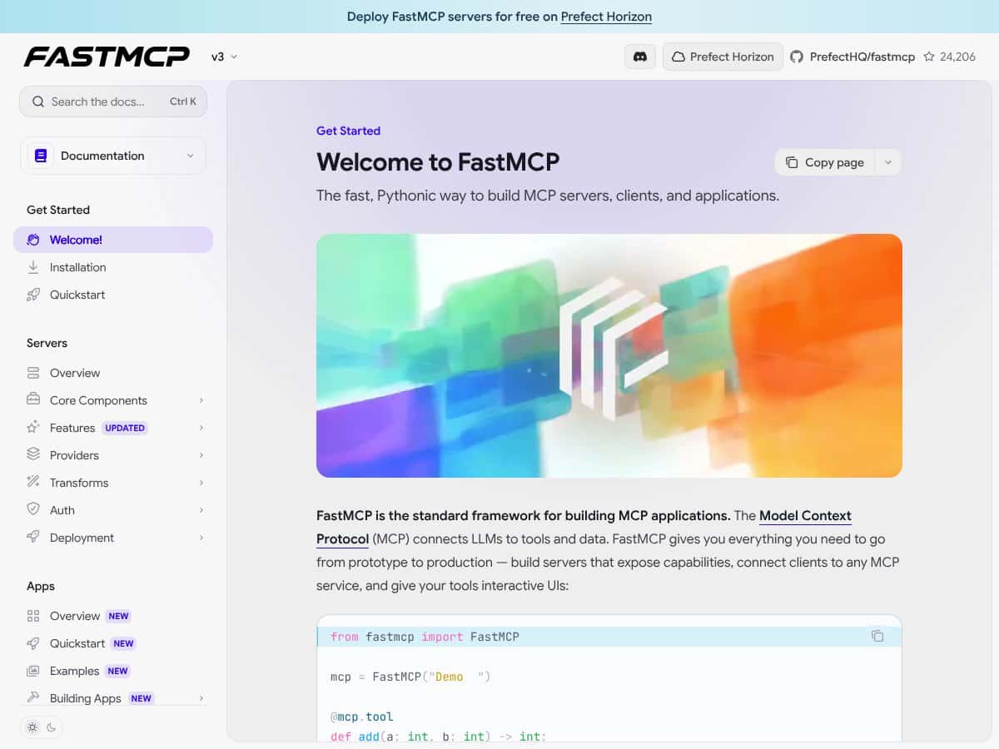Screen dimensions: 999x749
Task: Click the Model Context Protocol link
Action: tap(805, 515)
